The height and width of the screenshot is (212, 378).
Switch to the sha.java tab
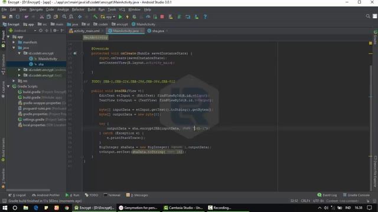point(158,31)
